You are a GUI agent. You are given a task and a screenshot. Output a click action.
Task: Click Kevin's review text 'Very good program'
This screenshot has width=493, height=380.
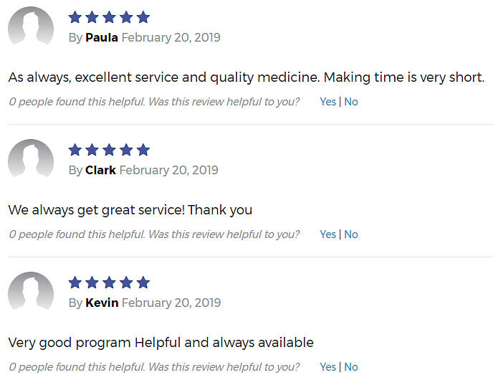click(161, 343)
